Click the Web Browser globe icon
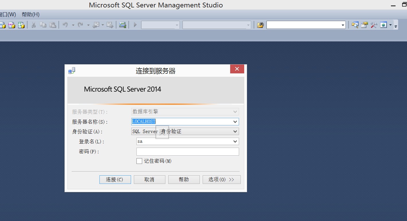 pyautogui.click(x=383, y=25)
